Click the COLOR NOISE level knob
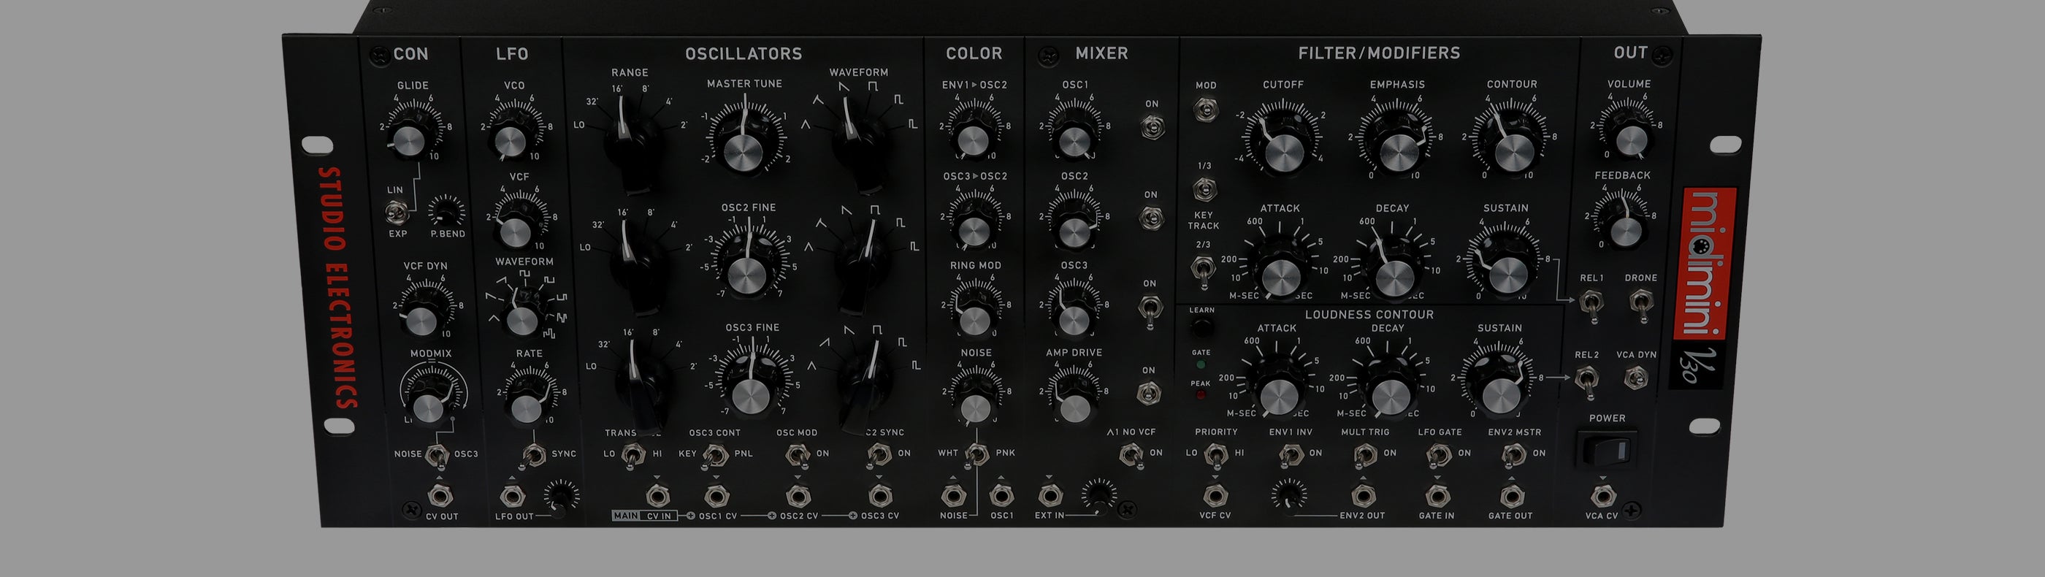Viewport: 2045px width, 577px height. [x=976, y=406]
